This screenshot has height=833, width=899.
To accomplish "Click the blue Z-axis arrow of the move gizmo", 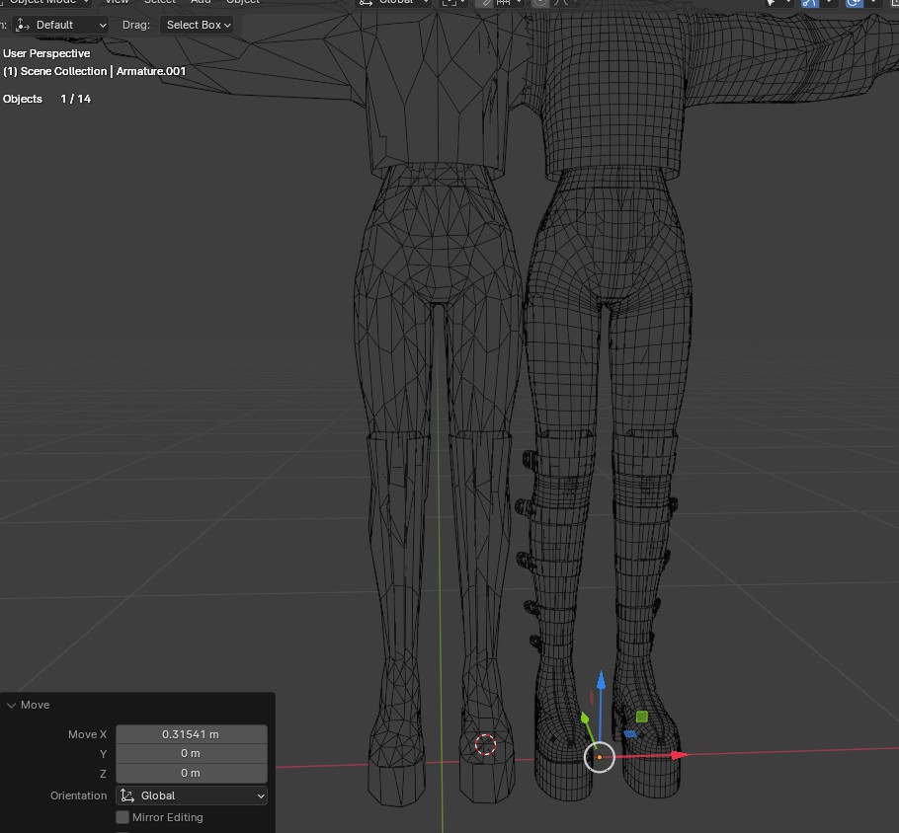I will coord(600,681).
